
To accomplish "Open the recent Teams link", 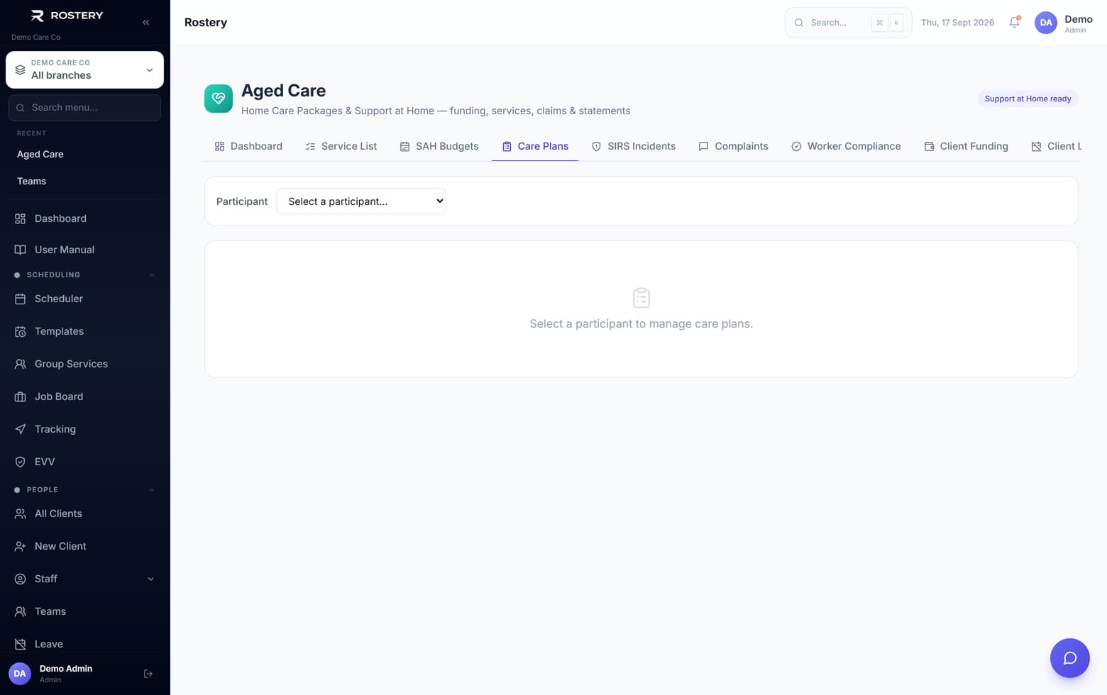I will point(31,181).
